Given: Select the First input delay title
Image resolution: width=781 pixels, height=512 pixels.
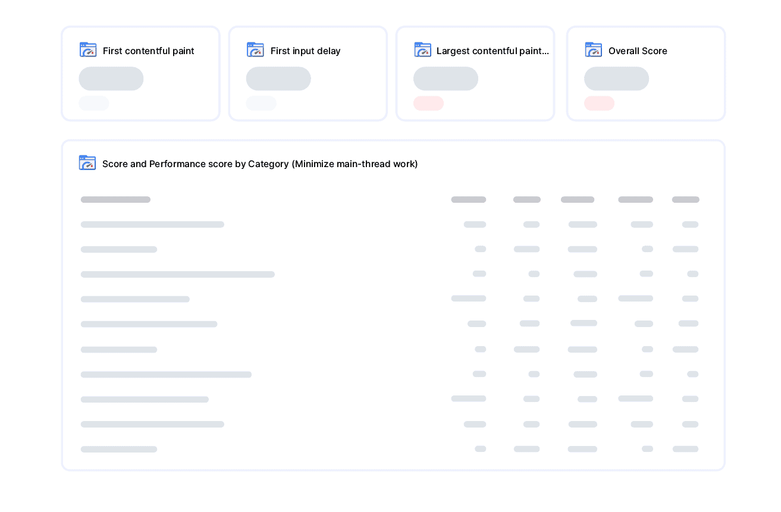Looking at the screenshot, I should point(306,51).
